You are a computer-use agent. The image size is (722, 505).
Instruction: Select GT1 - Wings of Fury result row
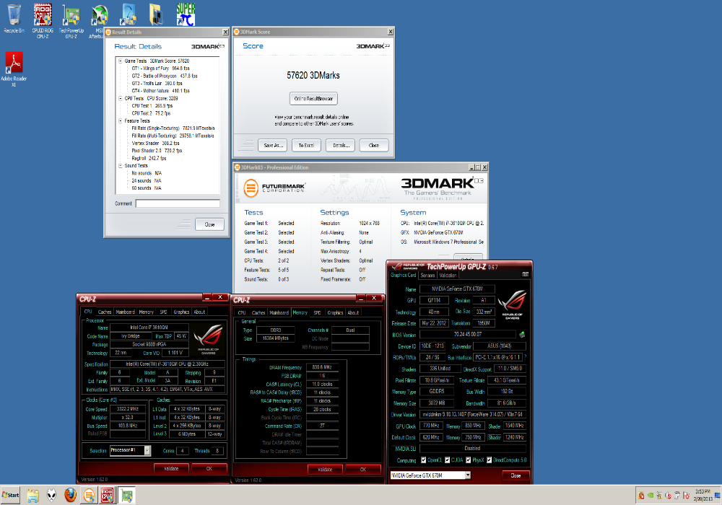tap(160, 68)
